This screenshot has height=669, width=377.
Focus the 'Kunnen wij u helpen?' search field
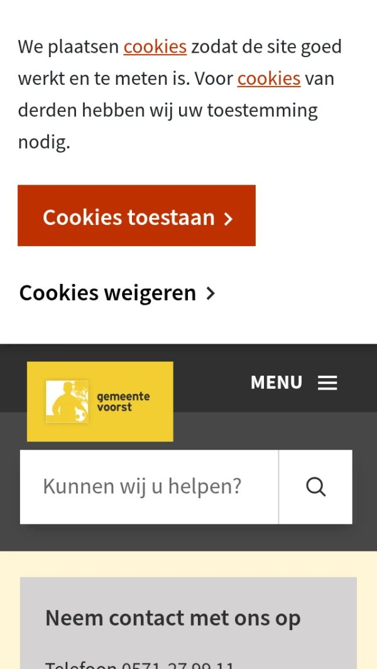150,487
